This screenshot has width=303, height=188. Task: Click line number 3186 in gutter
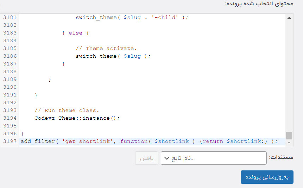(10, 56)
